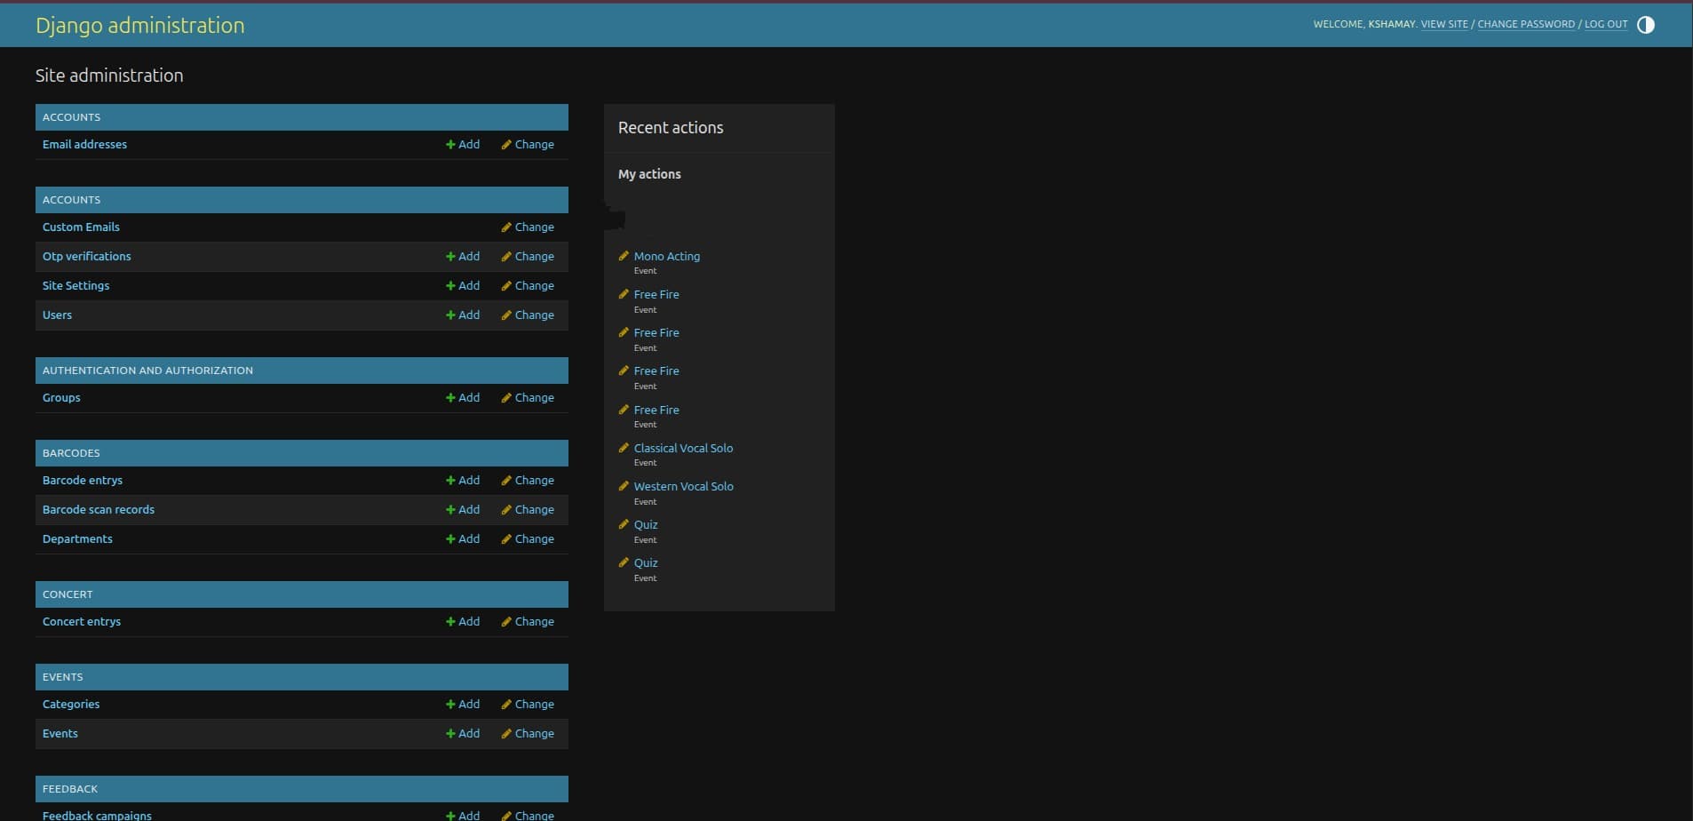
Task: Go to View Site in header
Action: (1443, 25)
